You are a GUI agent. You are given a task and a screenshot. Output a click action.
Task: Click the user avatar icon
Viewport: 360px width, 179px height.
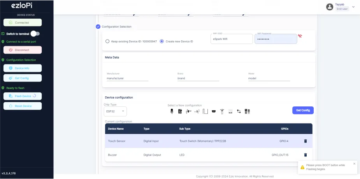[330, 7]
